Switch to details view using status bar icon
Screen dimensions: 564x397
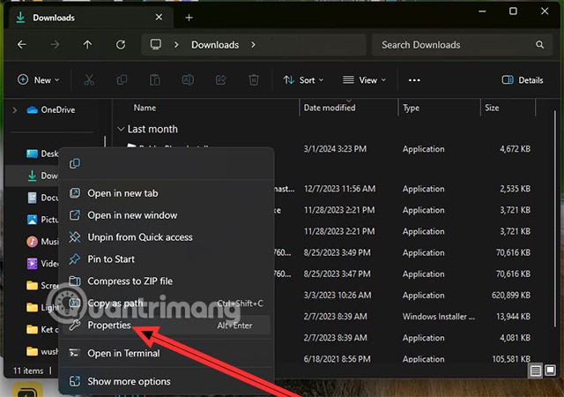pyautogui.click(x=534, y=371)
